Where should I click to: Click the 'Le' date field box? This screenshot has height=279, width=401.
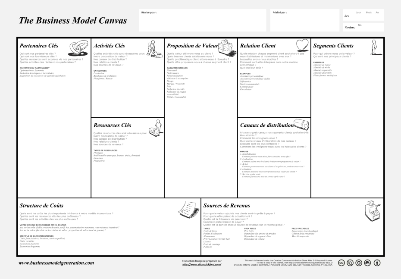coord(363,15)
